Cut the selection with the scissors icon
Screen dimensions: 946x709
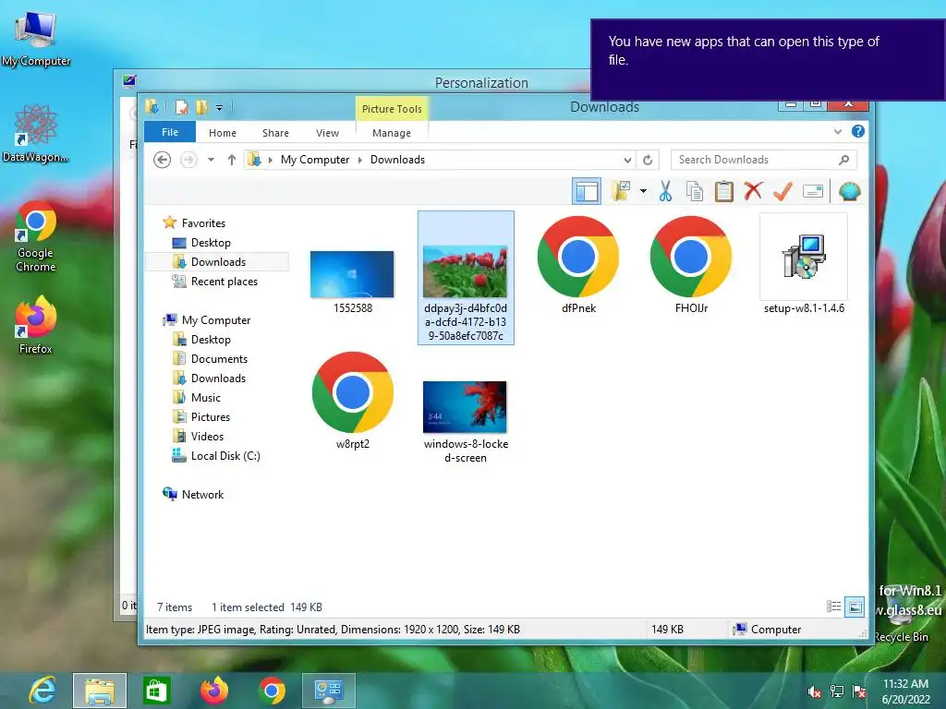click(x=665, y=192)
